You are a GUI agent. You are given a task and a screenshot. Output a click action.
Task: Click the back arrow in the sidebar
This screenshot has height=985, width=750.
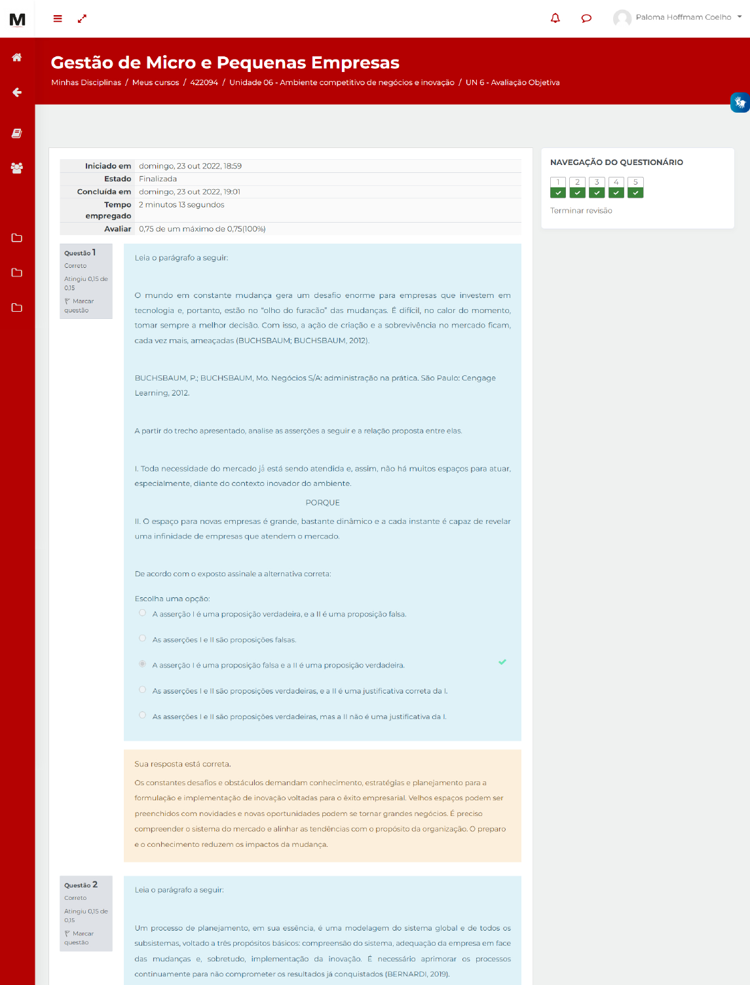(17, 92)
